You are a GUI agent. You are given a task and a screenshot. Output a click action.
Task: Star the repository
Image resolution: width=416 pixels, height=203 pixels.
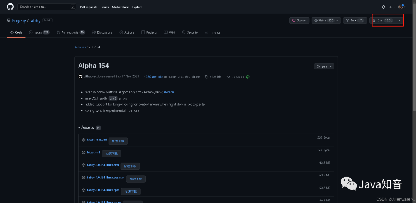tap(382, 20)
